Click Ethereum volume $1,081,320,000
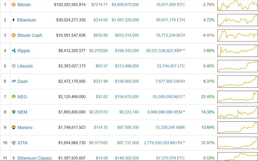The height and width of the screenshot is (161, 258). pyautogui.click(x=125, y=20)
